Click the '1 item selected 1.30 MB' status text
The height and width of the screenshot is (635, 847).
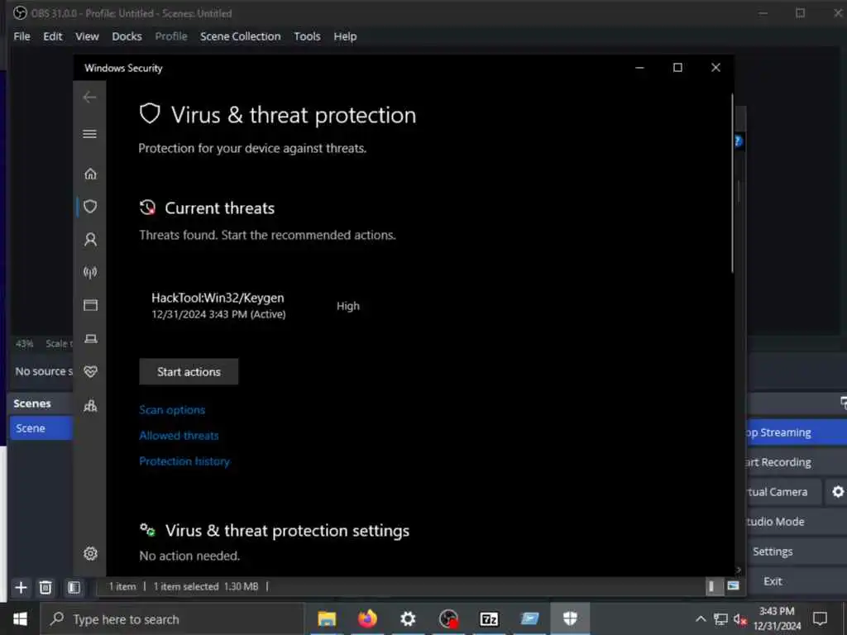pos(206,586)
